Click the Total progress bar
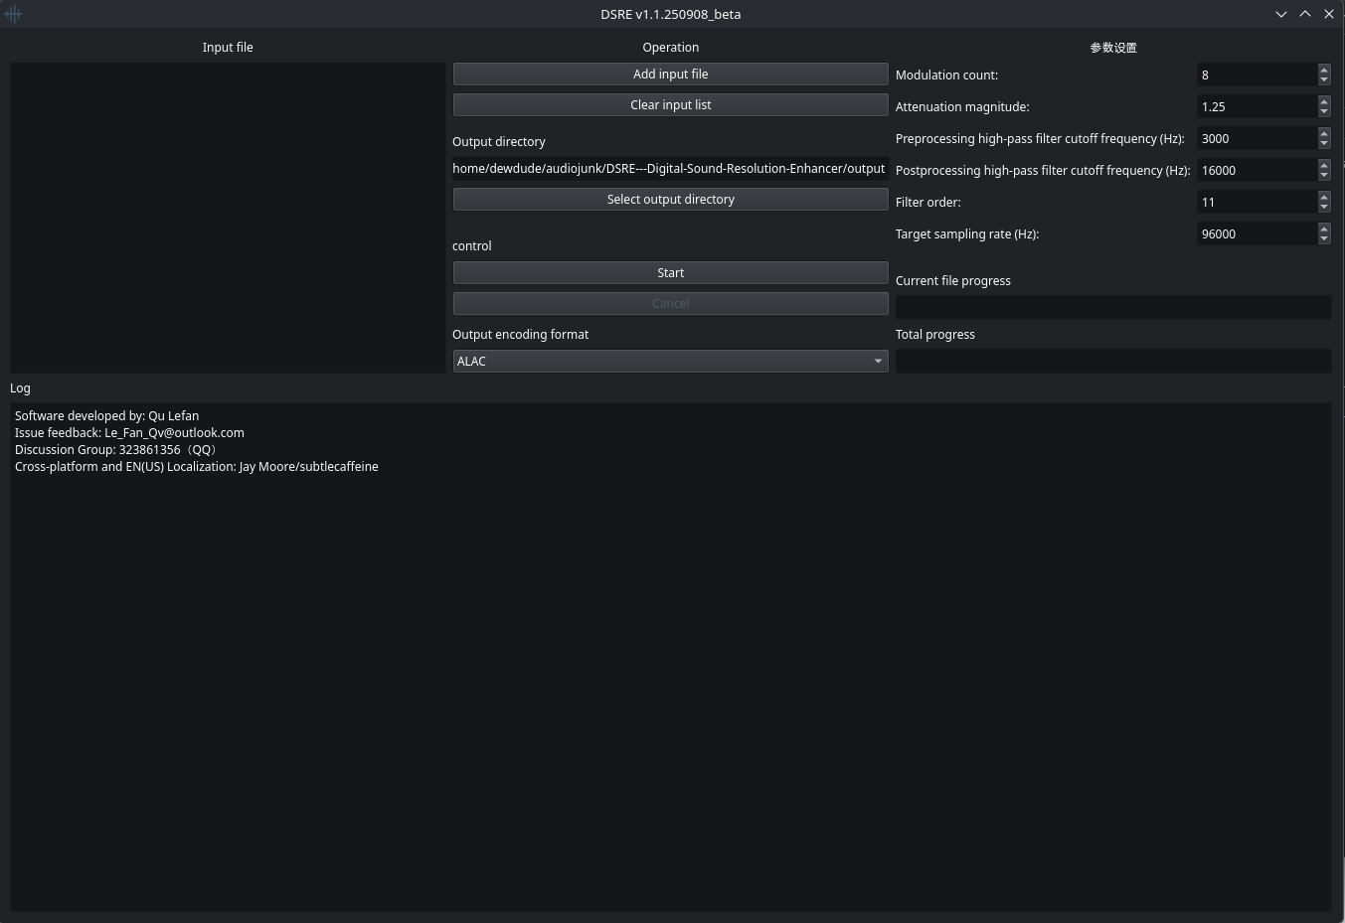The height and width of the screenshot is (923, 1345). coord(1112,362)
